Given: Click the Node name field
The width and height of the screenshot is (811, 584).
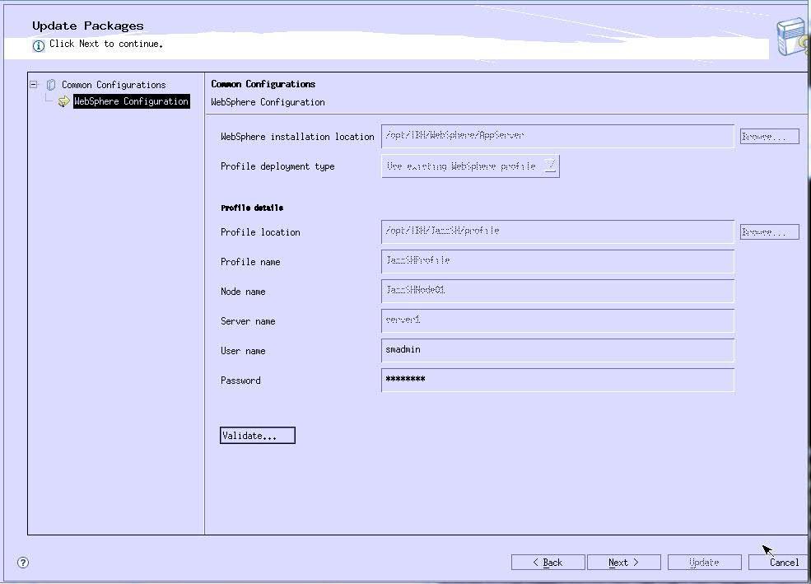Looking at the screenshot, I should click(557, 292).
